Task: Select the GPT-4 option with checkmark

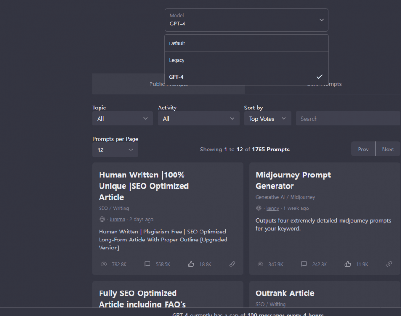Action: click(x=246, y=77)
